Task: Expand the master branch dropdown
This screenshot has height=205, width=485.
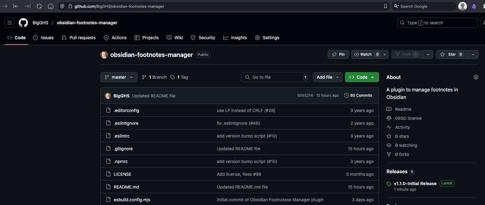Action: click(x=119, y=77)
